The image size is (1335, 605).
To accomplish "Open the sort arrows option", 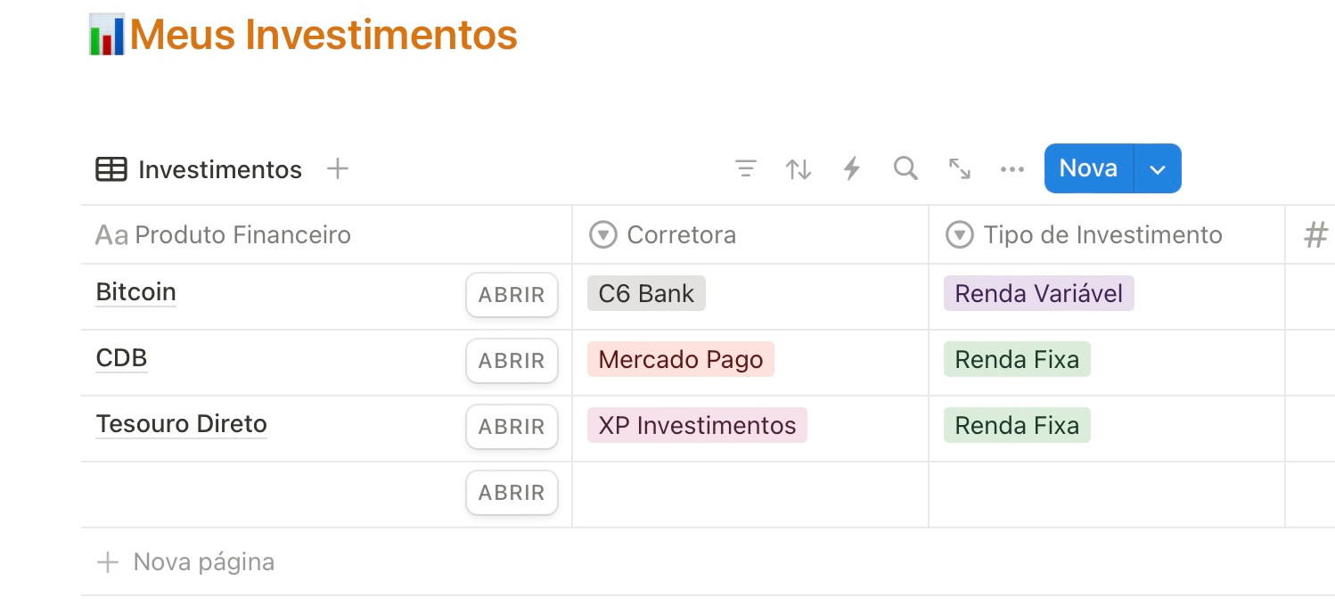I will click(799, 168).
